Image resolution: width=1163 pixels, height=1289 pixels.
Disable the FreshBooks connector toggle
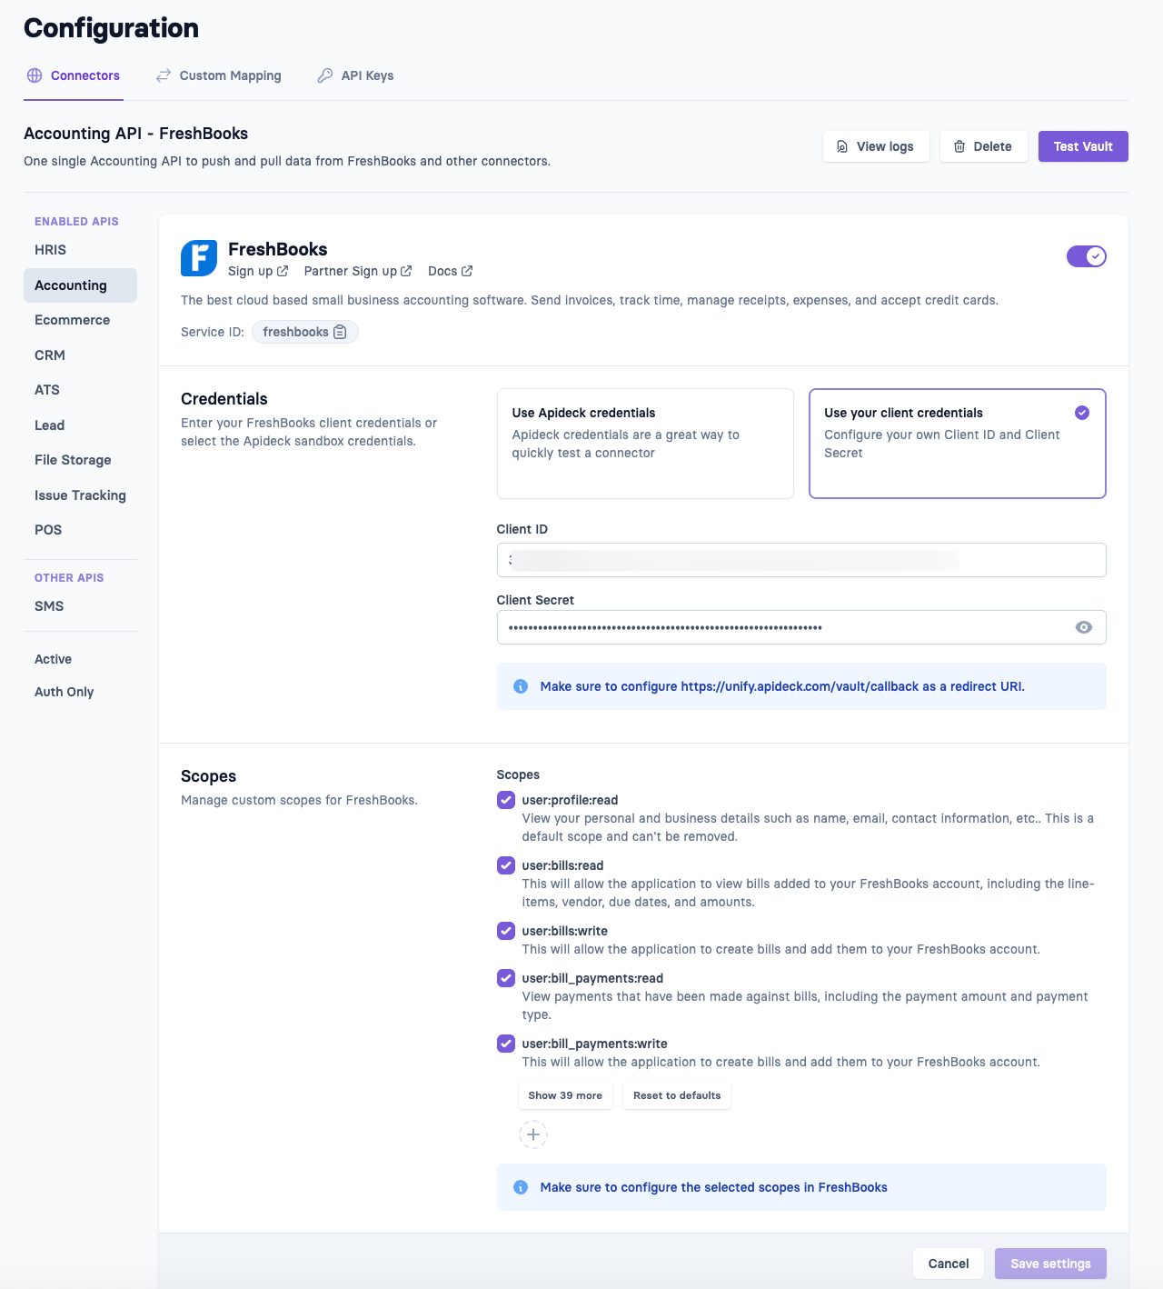(x=1087, y=256)
